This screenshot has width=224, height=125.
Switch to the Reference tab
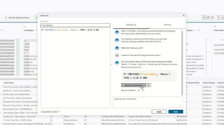pyautogui.click(x=167, y=25)
